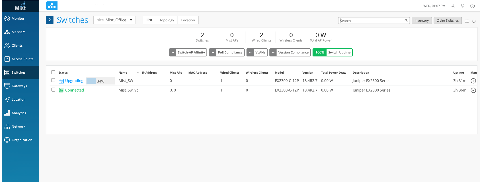
Task: Click the lightbulb icon in header
Action: (463, 6)
